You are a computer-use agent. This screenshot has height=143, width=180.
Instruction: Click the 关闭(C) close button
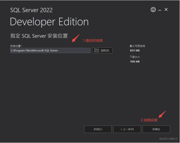click(x=98, y=129)
